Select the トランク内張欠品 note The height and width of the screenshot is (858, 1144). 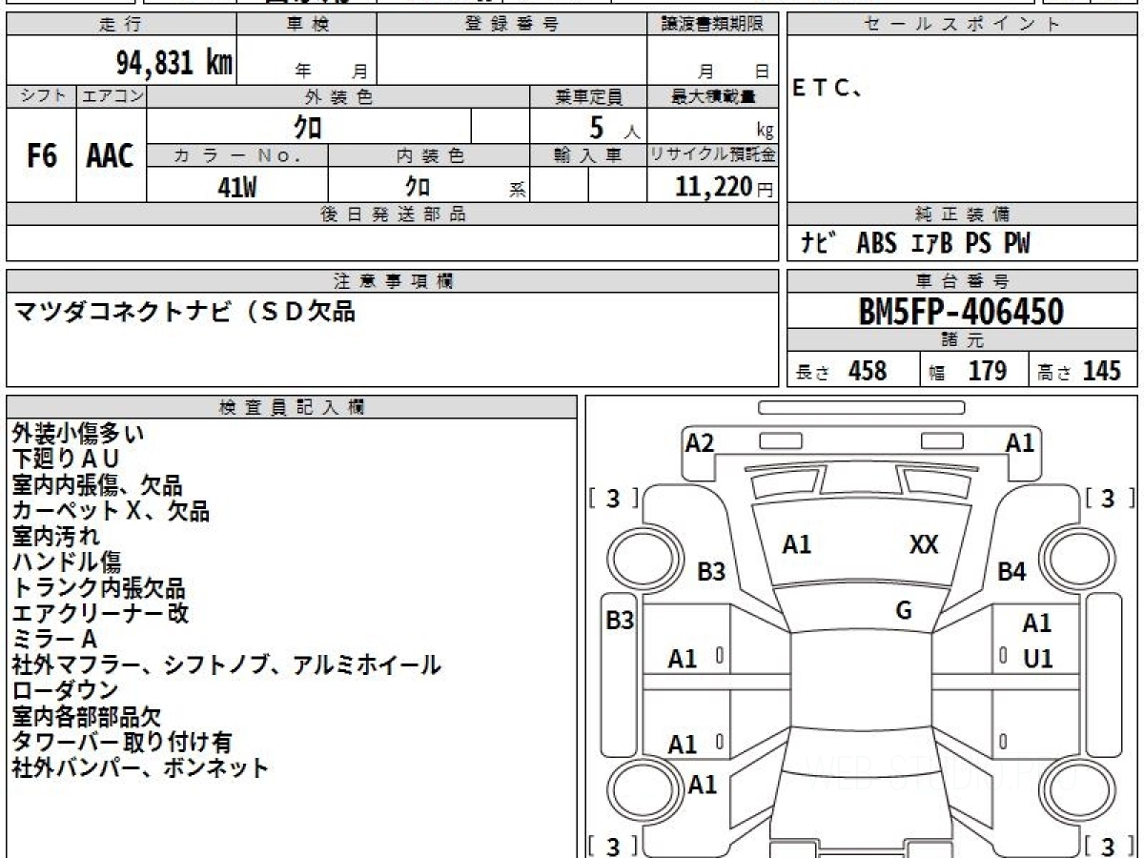pos(98,588)
